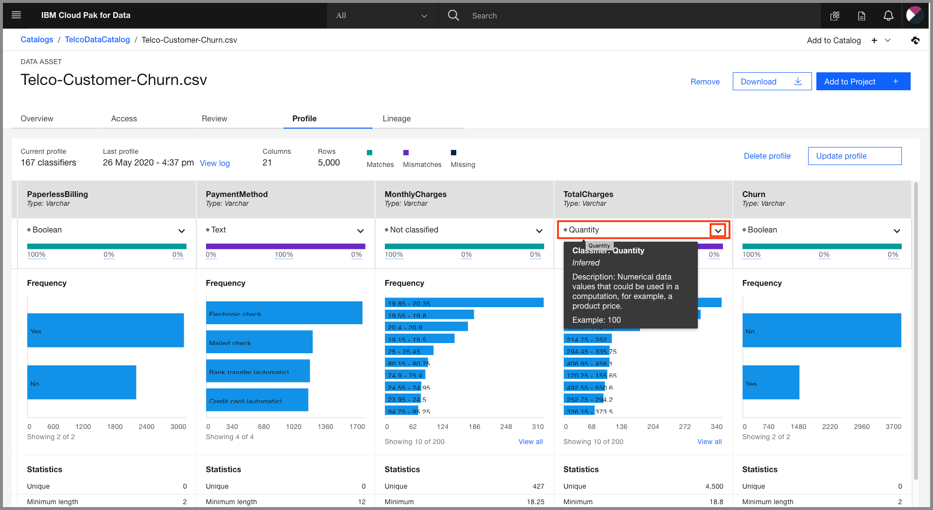Click the plus icon to add to catalog
933x510 pixels.
tap(874, 40)
